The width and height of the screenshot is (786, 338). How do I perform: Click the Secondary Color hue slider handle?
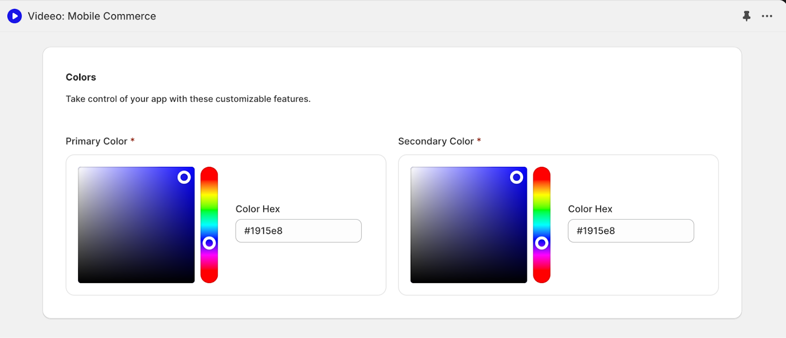coord(541,243)
